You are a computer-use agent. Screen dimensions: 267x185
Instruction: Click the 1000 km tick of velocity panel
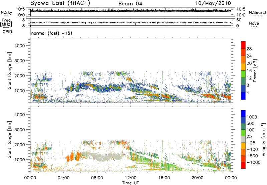pos(20,160)
